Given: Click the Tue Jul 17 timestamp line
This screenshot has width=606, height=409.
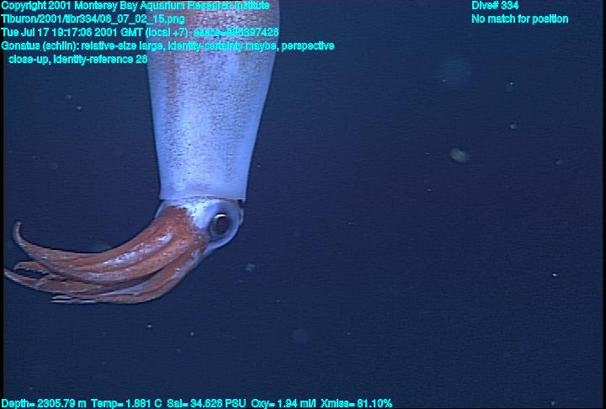Looking at the screenshot, I should tap(140, 33).
